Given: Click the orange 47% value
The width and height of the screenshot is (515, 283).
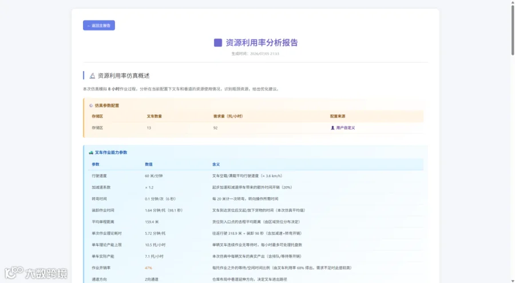Looking at the screenshot, I should coord(148,268).
